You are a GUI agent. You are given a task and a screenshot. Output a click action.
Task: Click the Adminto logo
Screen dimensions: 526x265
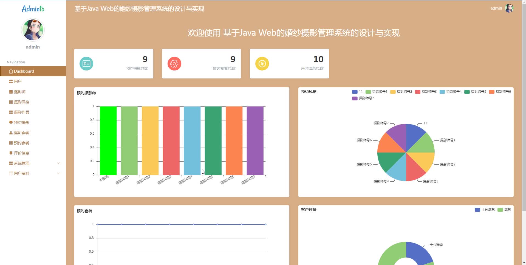[x=33, y=9]
